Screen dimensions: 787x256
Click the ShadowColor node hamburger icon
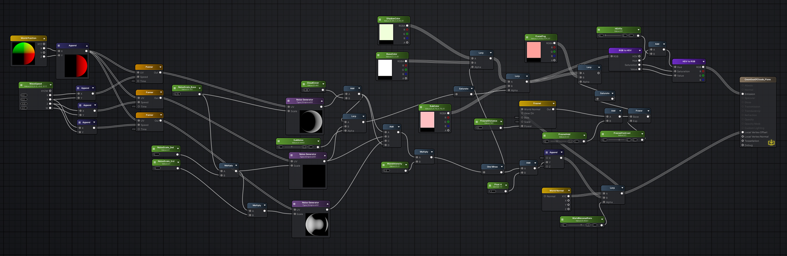[380, 19]
